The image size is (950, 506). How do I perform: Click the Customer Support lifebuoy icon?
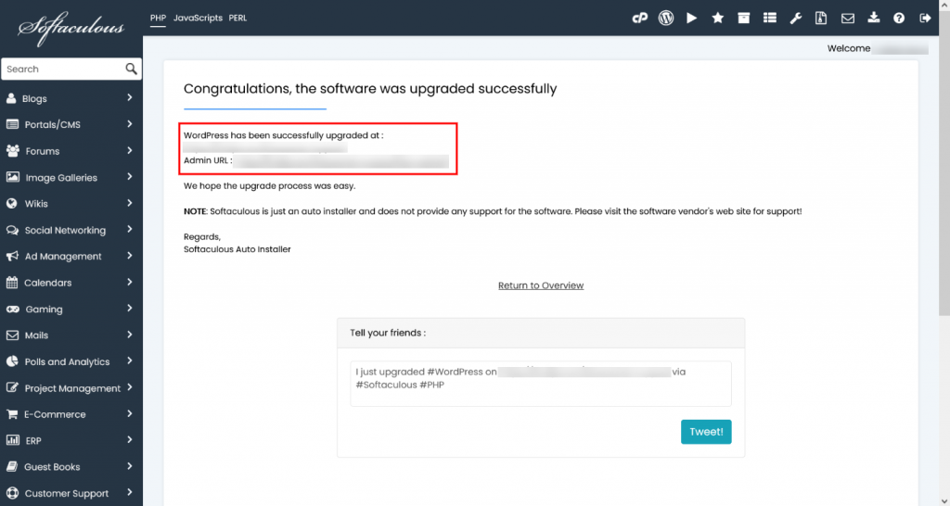[12, 493]
